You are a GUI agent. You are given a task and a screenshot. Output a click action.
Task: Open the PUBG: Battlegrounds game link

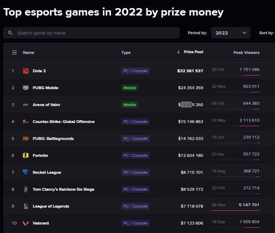pos(53,139)
